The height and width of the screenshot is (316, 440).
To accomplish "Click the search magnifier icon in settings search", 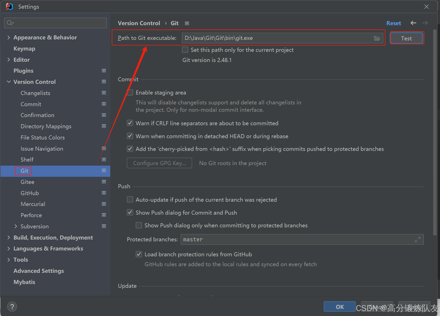I will (10, 23).
